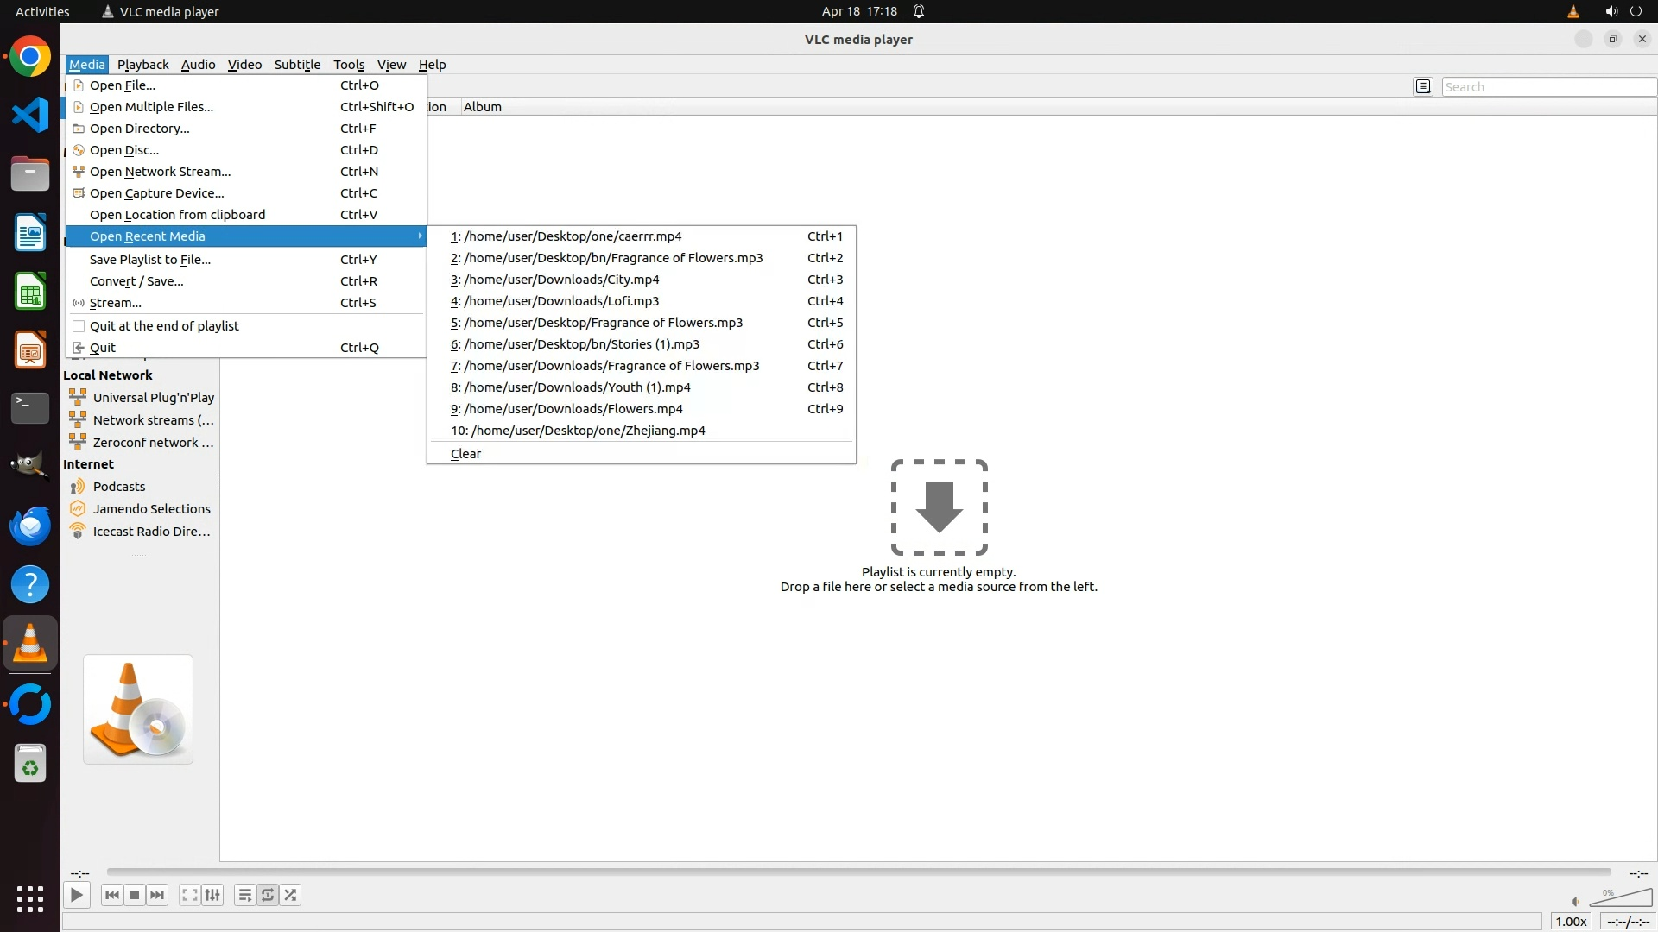The width and height of the screenshot is (1658, 932).
Task: Toggle random shuffle playback button
Action: coord(291,895)
